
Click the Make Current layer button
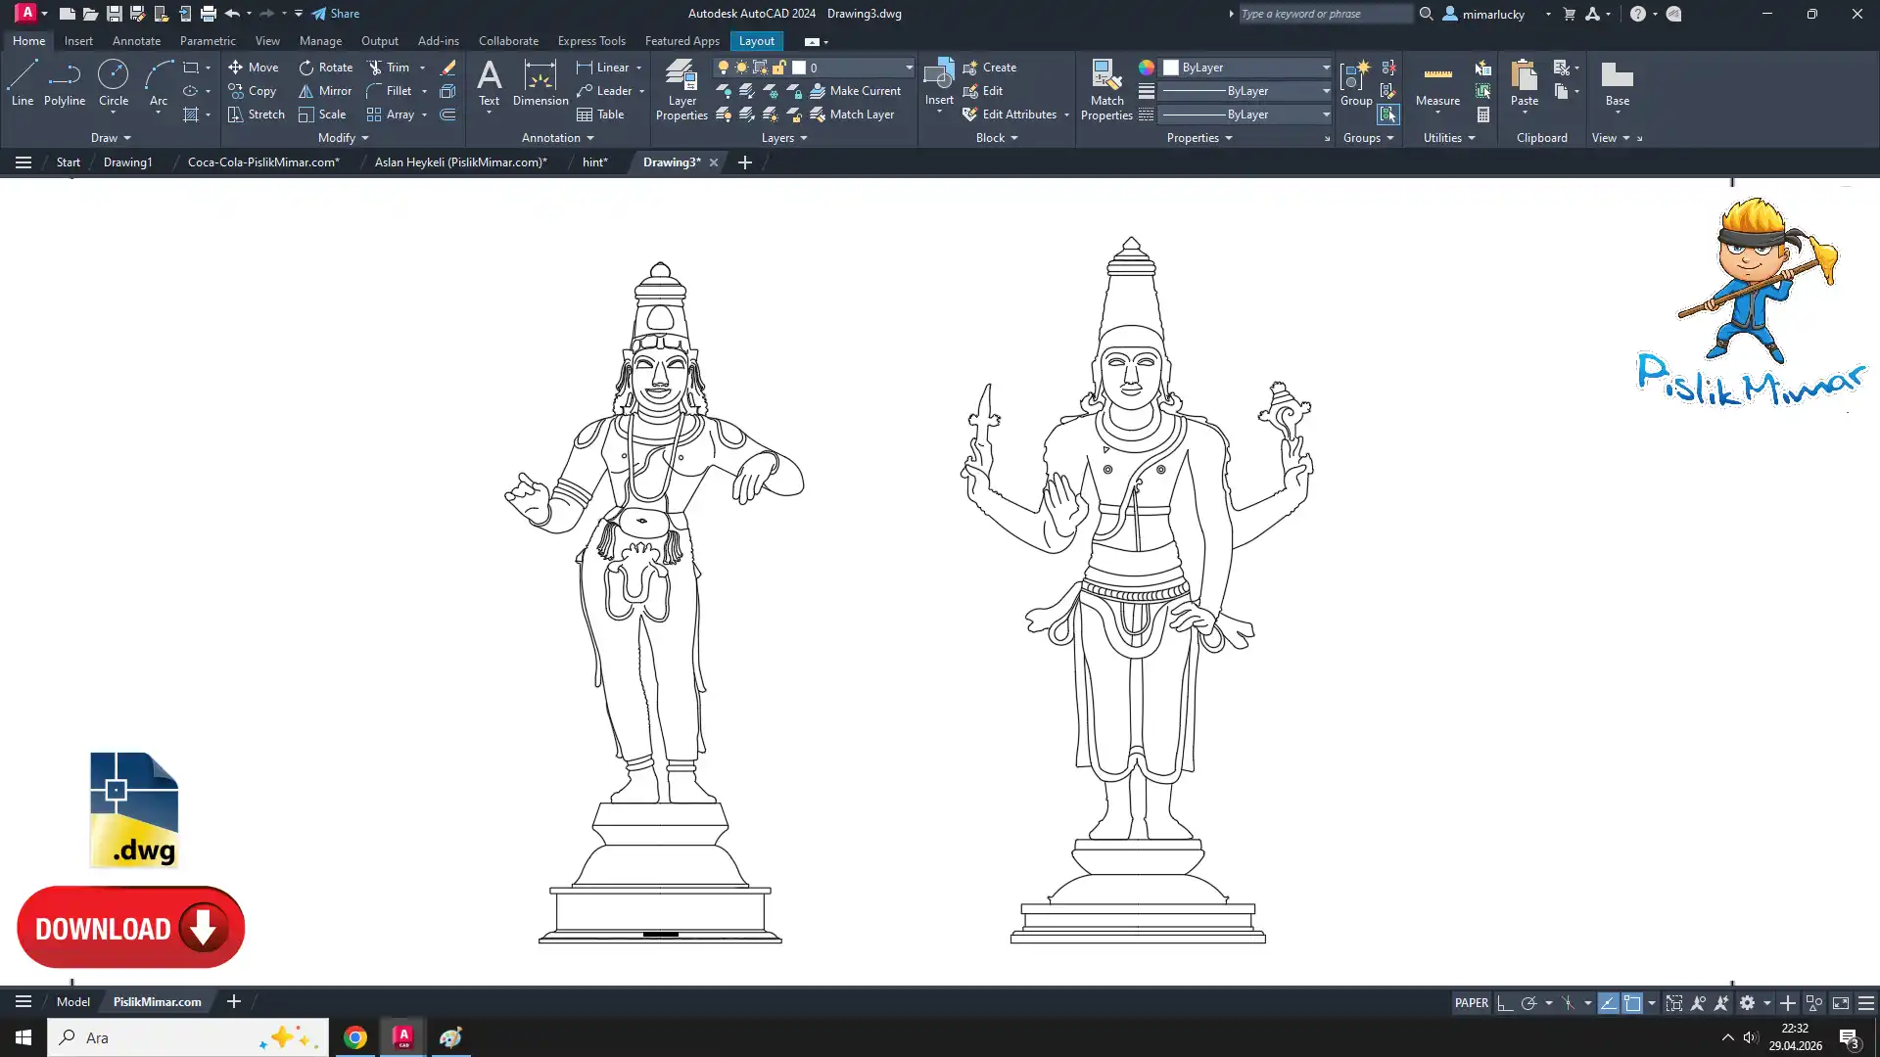pos(854,91)
